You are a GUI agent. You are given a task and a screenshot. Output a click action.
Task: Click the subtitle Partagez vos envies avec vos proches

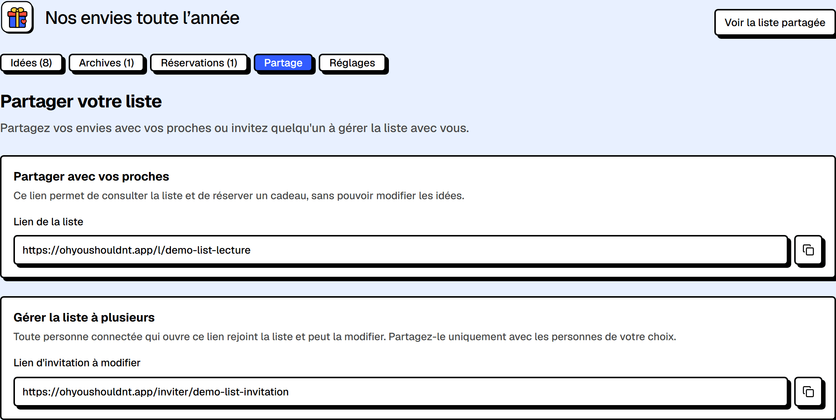[x=235, y=128]
